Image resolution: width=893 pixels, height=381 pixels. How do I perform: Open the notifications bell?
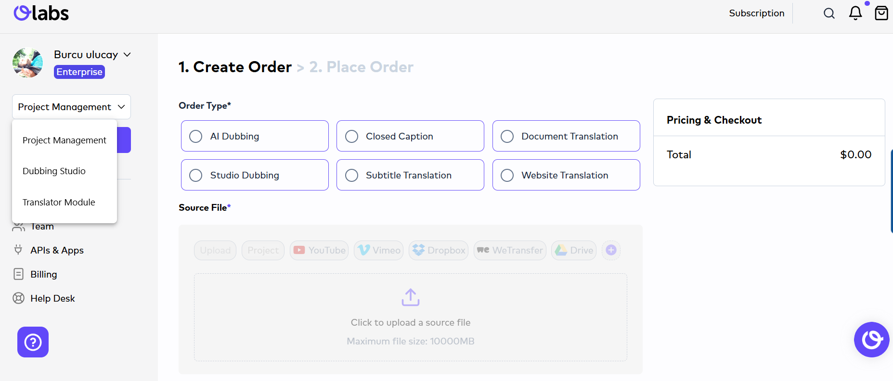pos(855,13)
